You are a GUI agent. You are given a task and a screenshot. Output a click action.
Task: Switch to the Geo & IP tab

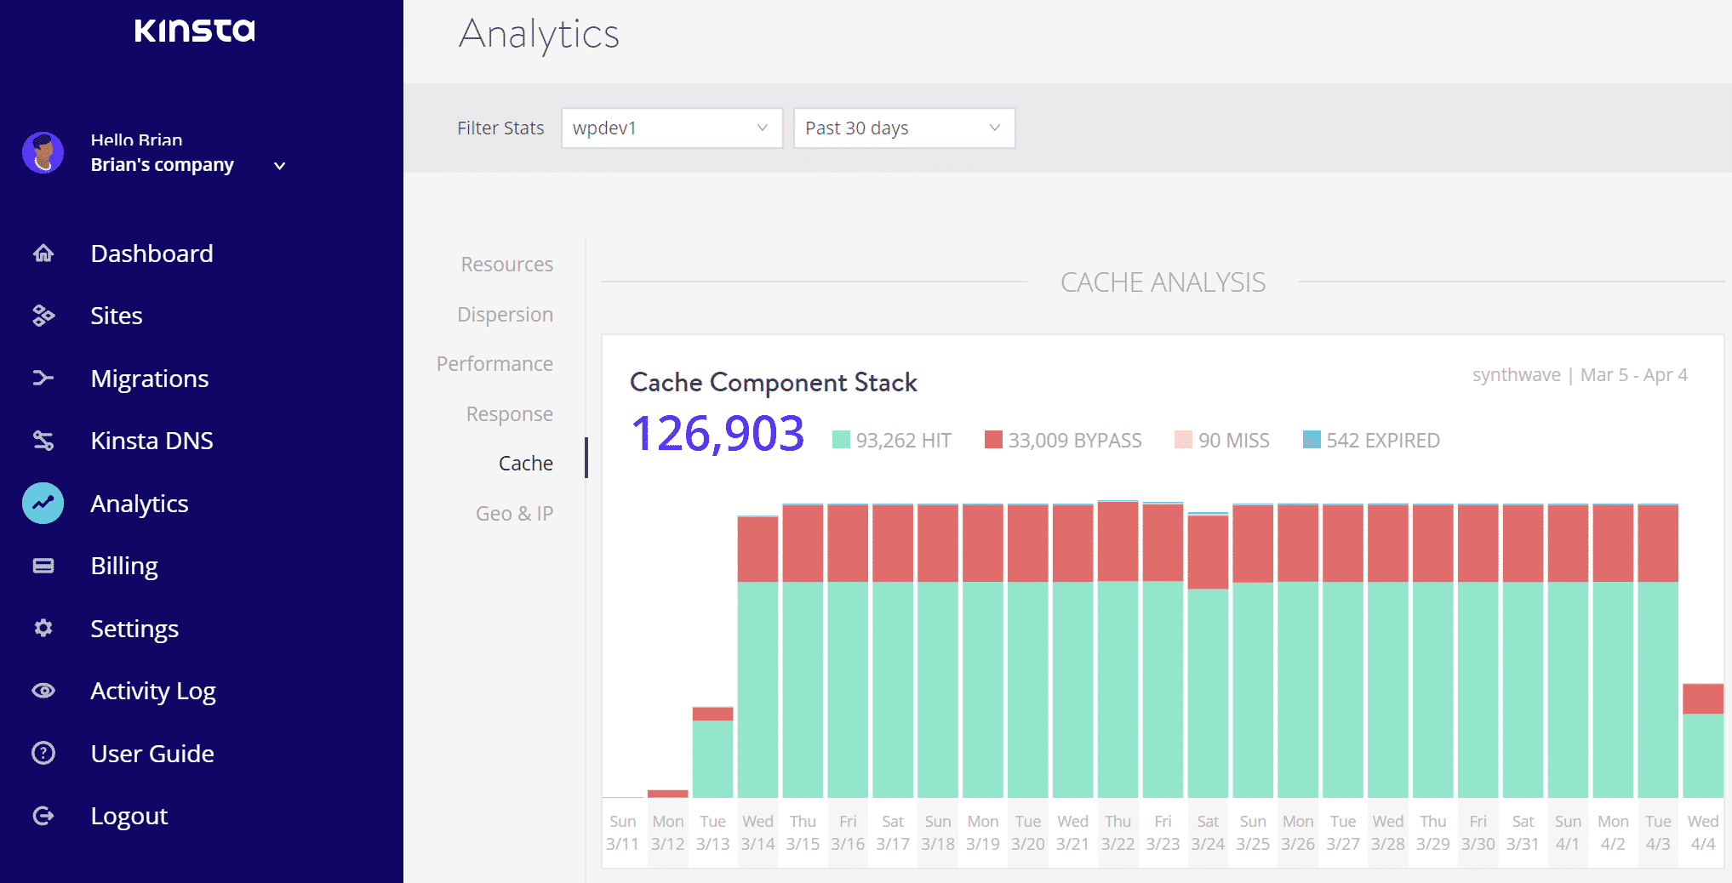[514, 514]
